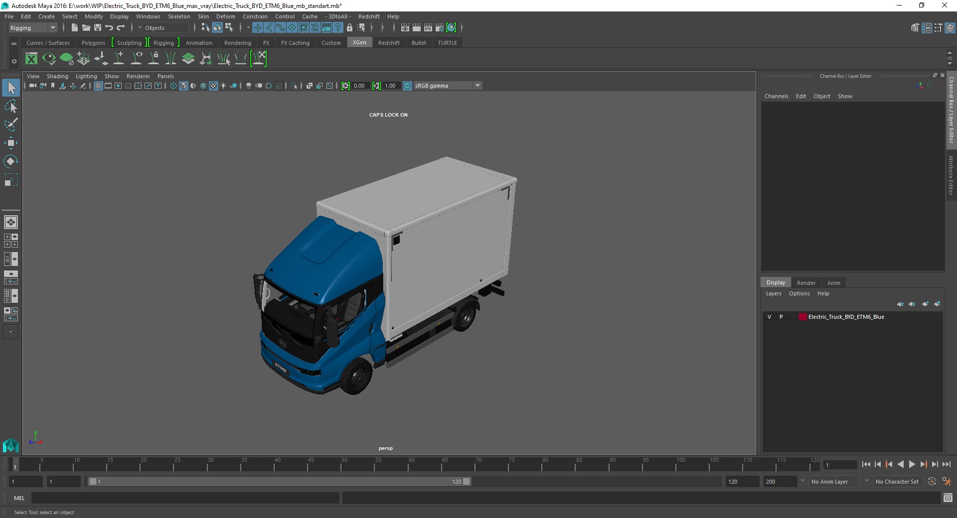Create a new empty display layer

click(925, 304)
